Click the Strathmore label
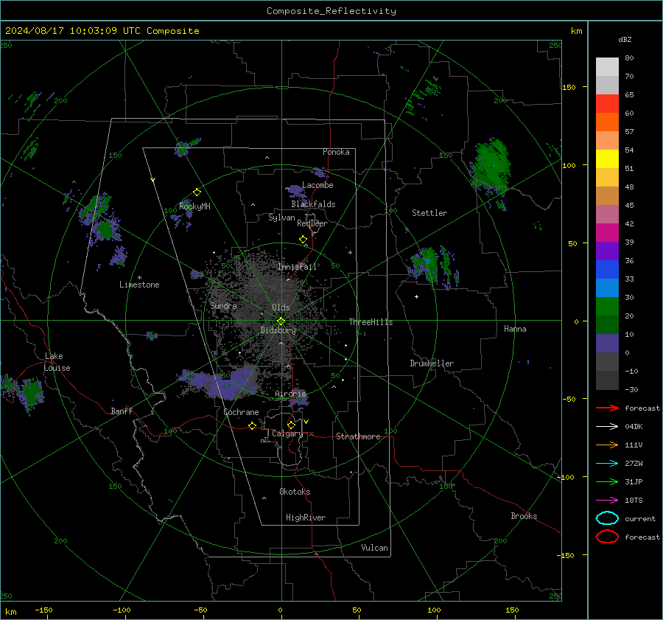The height and width of the screenshot is (620, 663). click(358, 436)
